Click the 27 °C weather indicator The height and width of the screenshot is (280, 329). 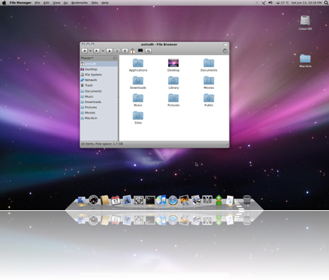pyautogui.click(x=282, y=3)
